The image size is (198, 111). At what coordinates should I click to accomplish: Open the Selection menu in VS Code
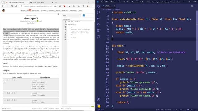(113, 2)
